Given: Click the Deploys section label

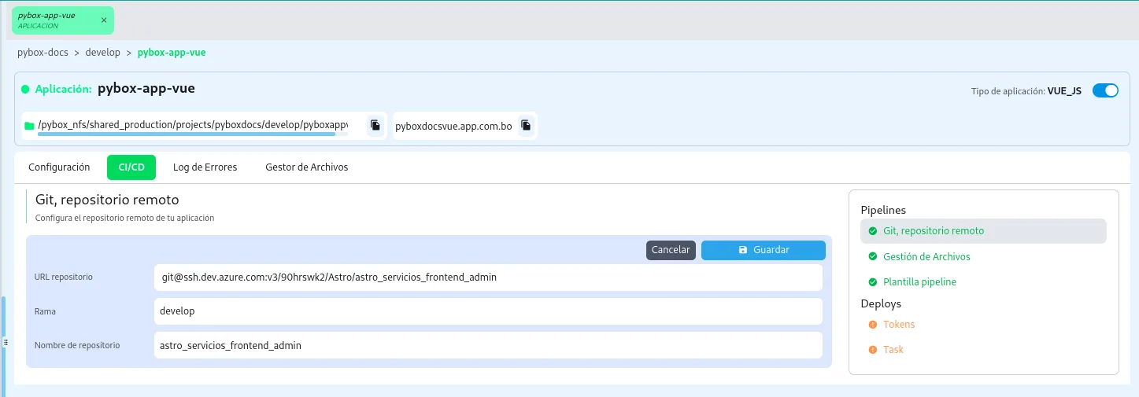Looking at the screenshot, I should pos(881,303).
